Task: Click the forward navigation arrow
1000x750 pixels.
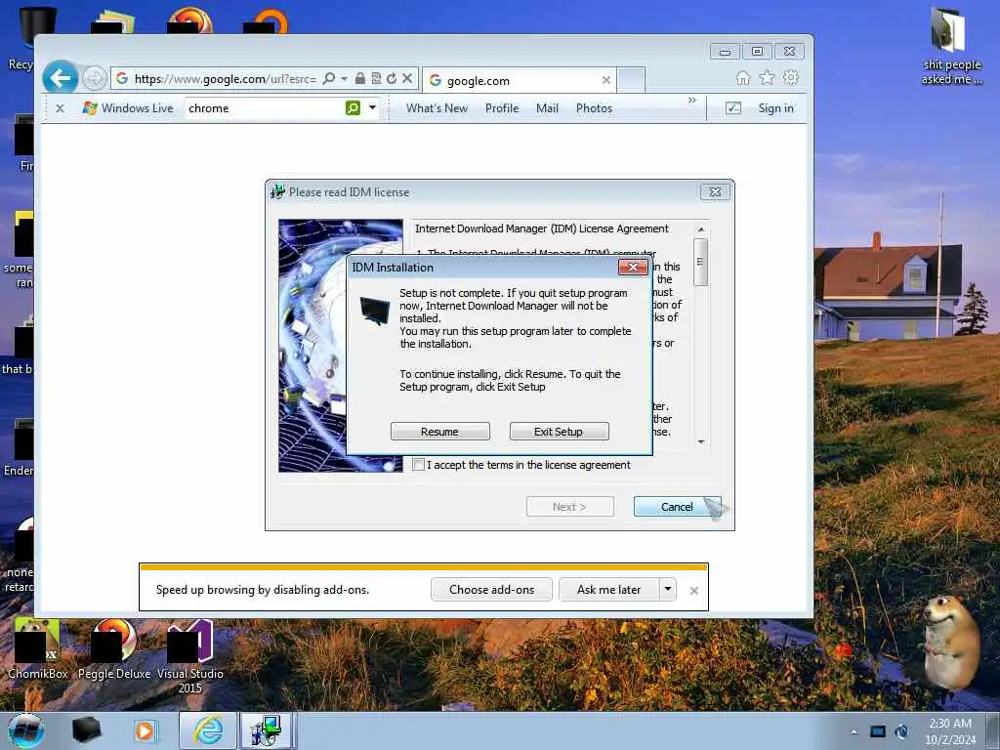Action: (x=95, y=78)
